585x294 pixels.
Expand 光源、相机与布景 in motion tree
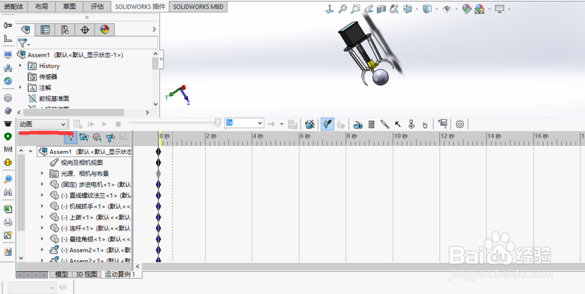42,173
